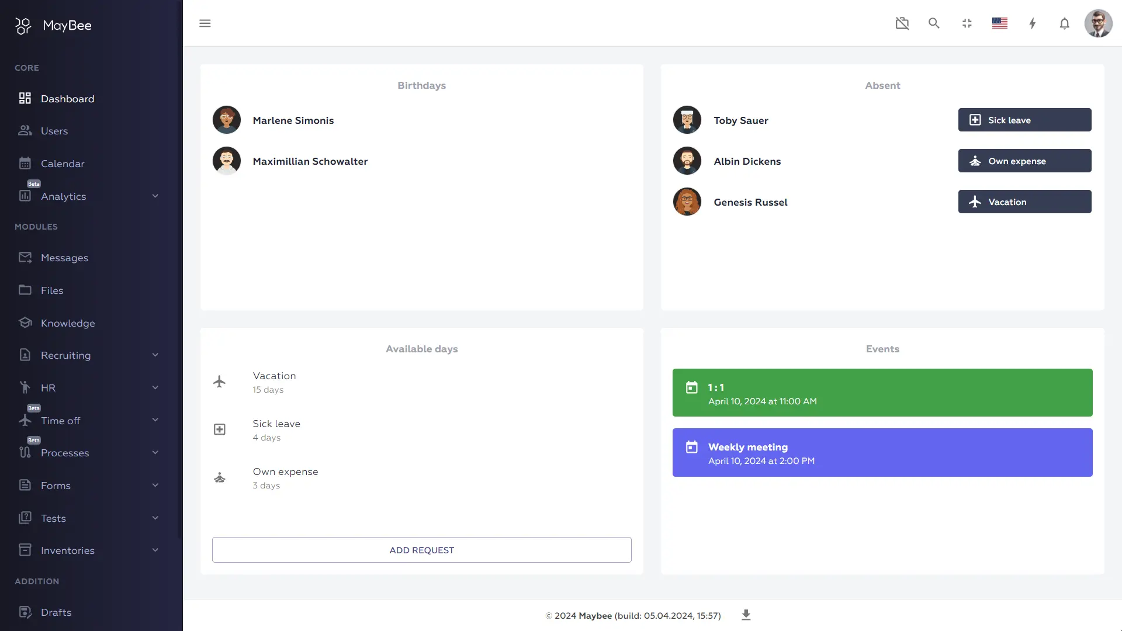
Task: Click the notifications bell icon
Action: tap(1064, 23)
